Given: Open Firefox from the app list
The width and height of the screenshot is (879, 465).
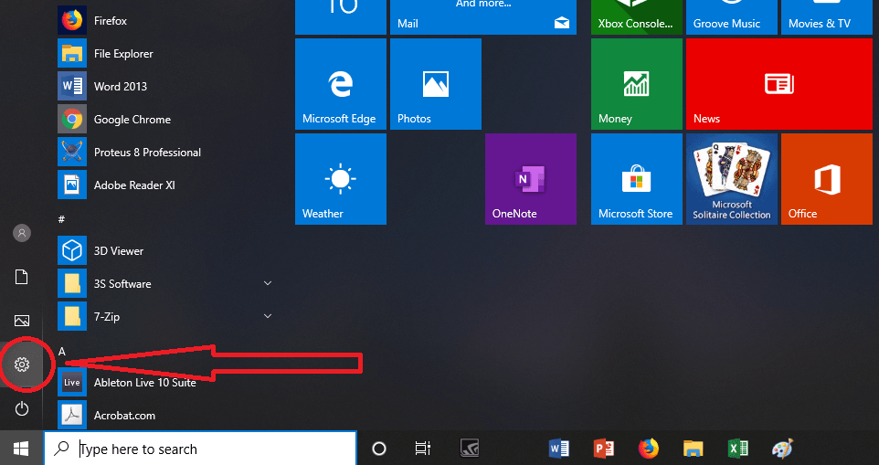Looking at the screenshot, I should pyautogui.click(x=165, y=21).
